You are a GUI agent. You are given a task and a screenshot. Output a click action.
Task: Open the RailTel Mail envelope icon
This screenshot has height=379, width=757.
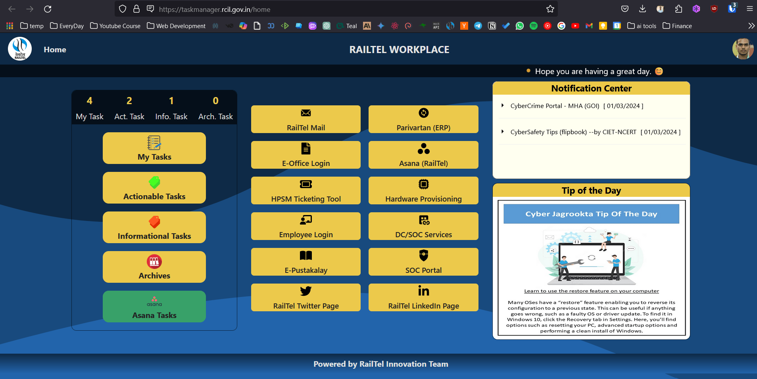(x=305, y=113)
